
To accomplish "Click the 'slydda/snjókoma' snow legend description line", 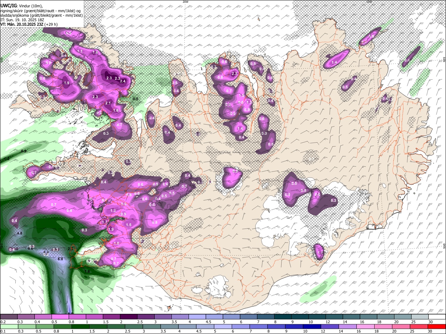I will pos(41,15).
